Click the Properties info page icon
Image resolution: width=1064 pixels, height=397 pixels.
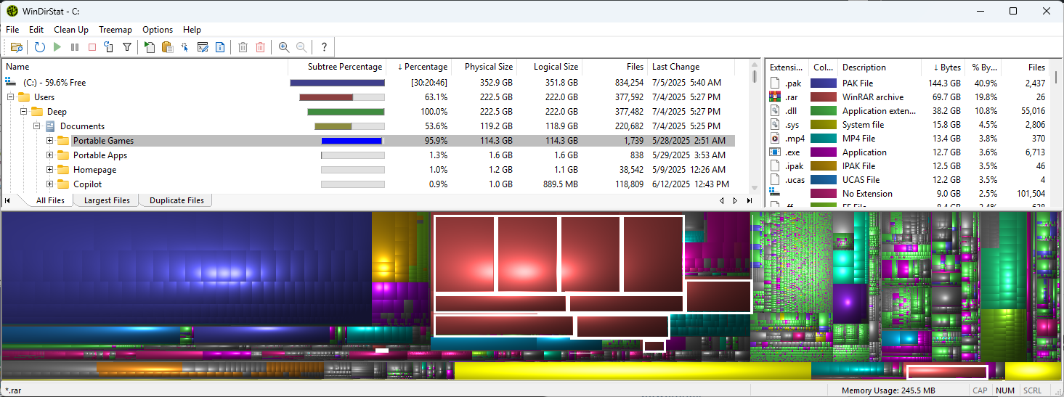220,47
